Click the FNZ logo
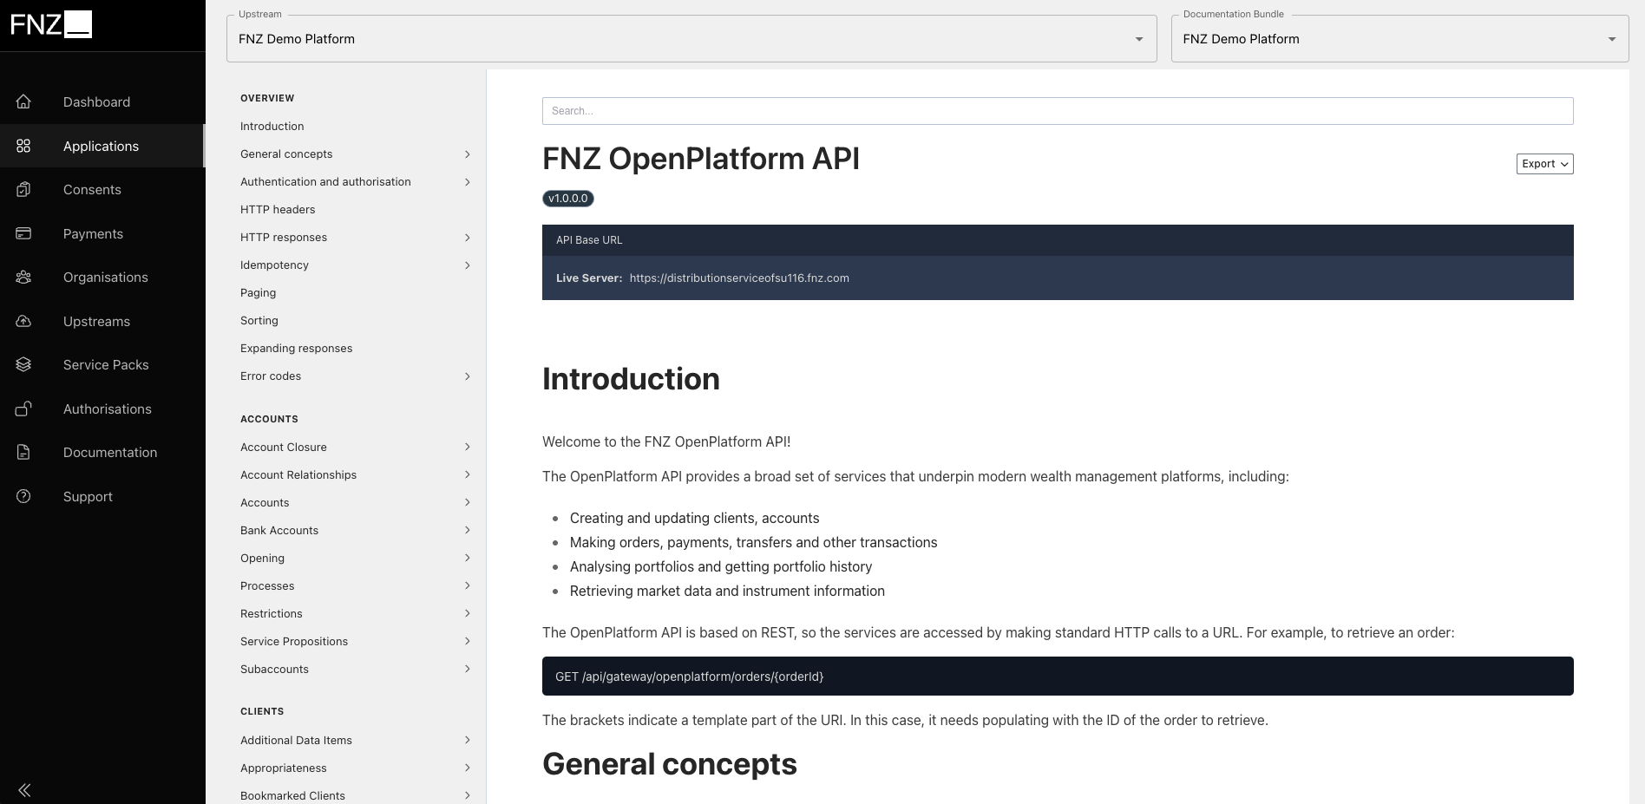Image resolution: width=1645 pixels, height=804 pixels. [x=51, y=24]
